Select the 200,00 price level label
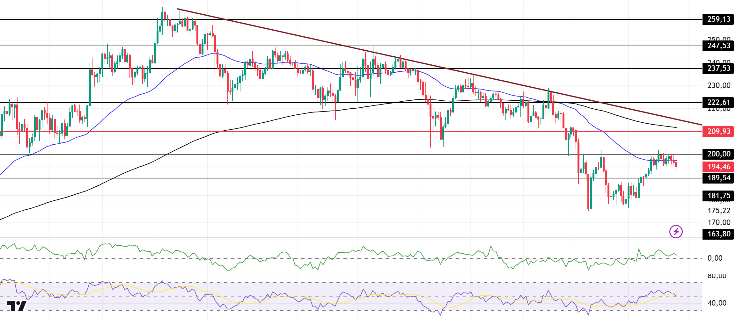The width and height of the screenshot is (736, 325). click(x=718, y=154)
